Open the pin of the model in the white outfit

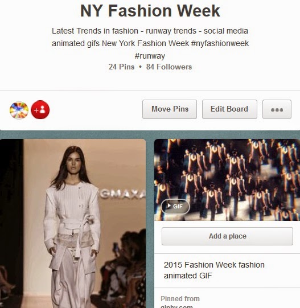pyautogui.click(x=73, y=223)
